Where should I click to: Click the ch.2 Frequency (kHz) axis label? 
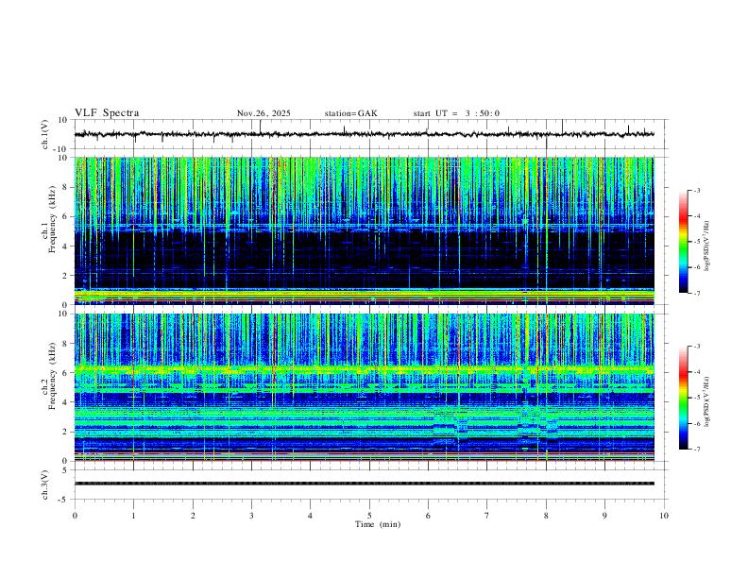click(48, 376)
